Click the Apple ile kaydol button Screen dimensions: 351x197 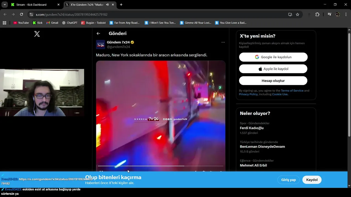273,69
